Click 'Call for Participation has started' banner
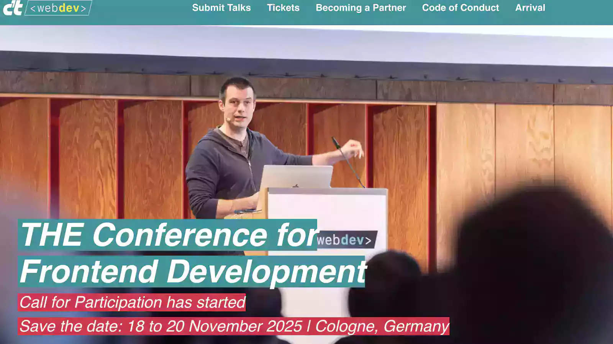This screenshot has height=344, width=613. coord(132,302)
